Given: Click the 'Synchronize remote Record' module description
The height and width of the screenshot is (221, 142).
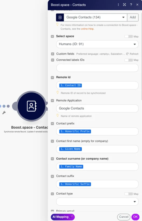Looking at the screenshot, I should point(26,132).
